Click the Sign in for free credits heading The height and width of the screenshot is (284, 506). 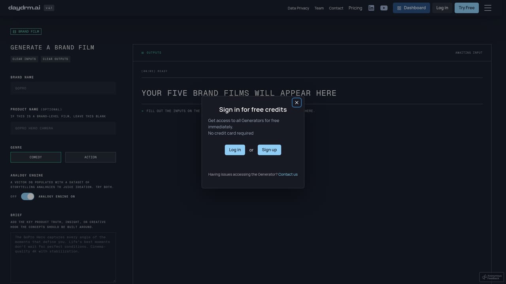[253, 110]
